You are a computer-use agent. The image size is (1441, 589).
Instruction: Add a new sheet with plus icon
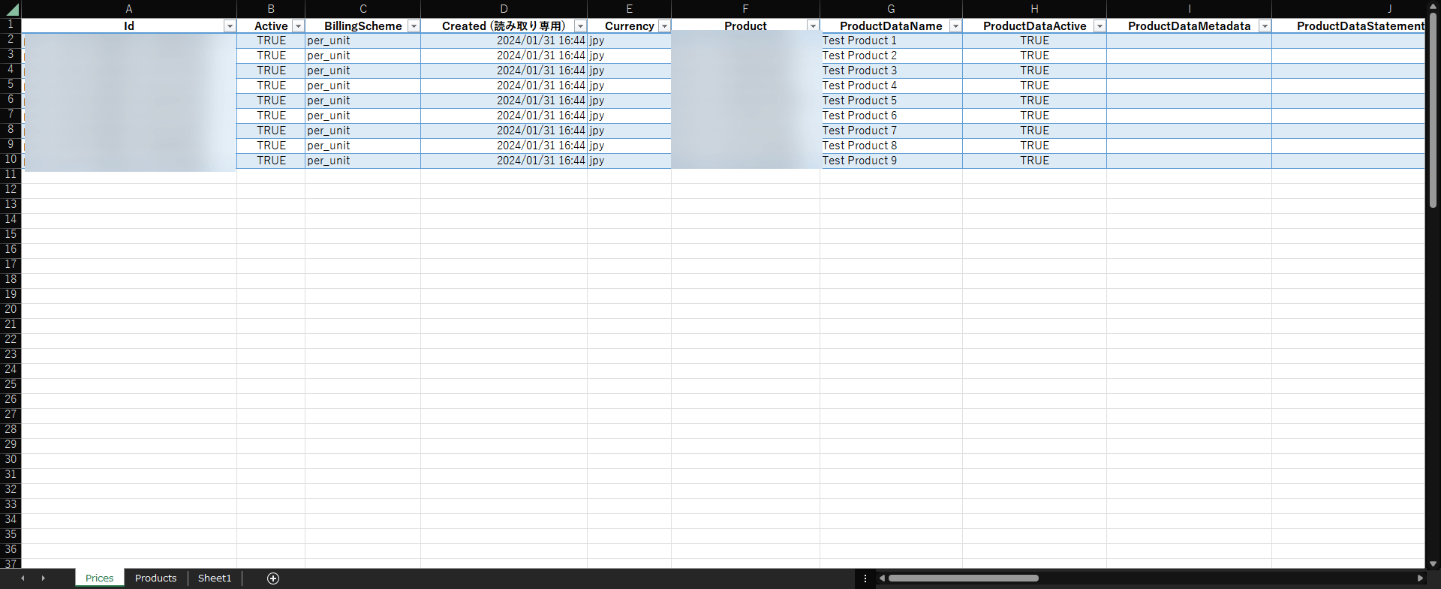coord(273,578)
